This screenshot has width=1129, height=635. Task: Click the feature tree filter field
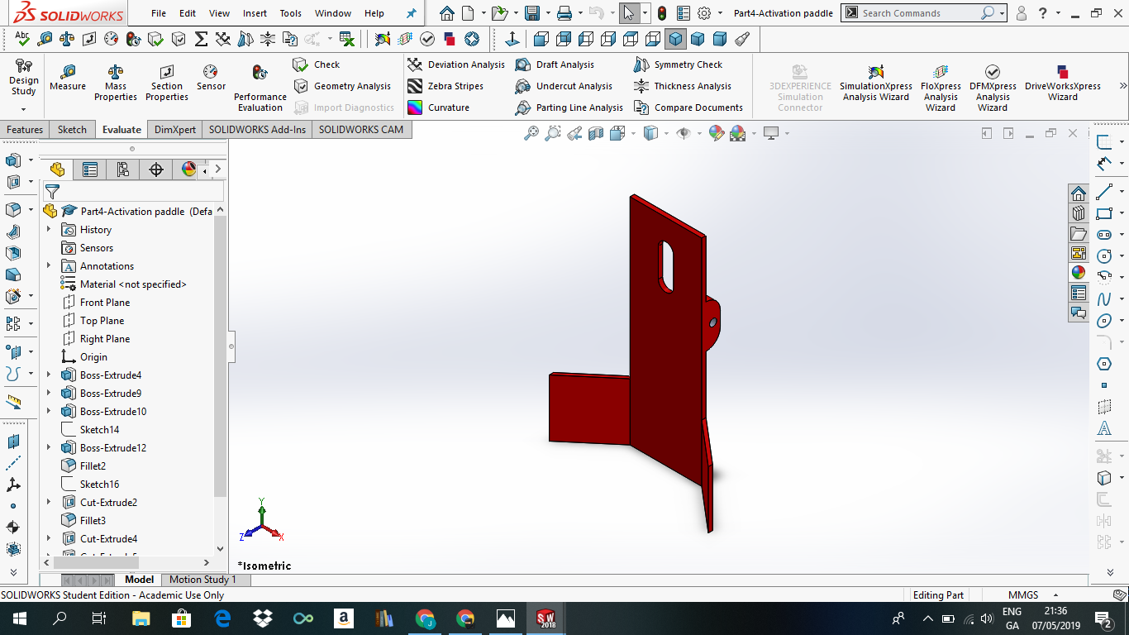coord(133,192)
